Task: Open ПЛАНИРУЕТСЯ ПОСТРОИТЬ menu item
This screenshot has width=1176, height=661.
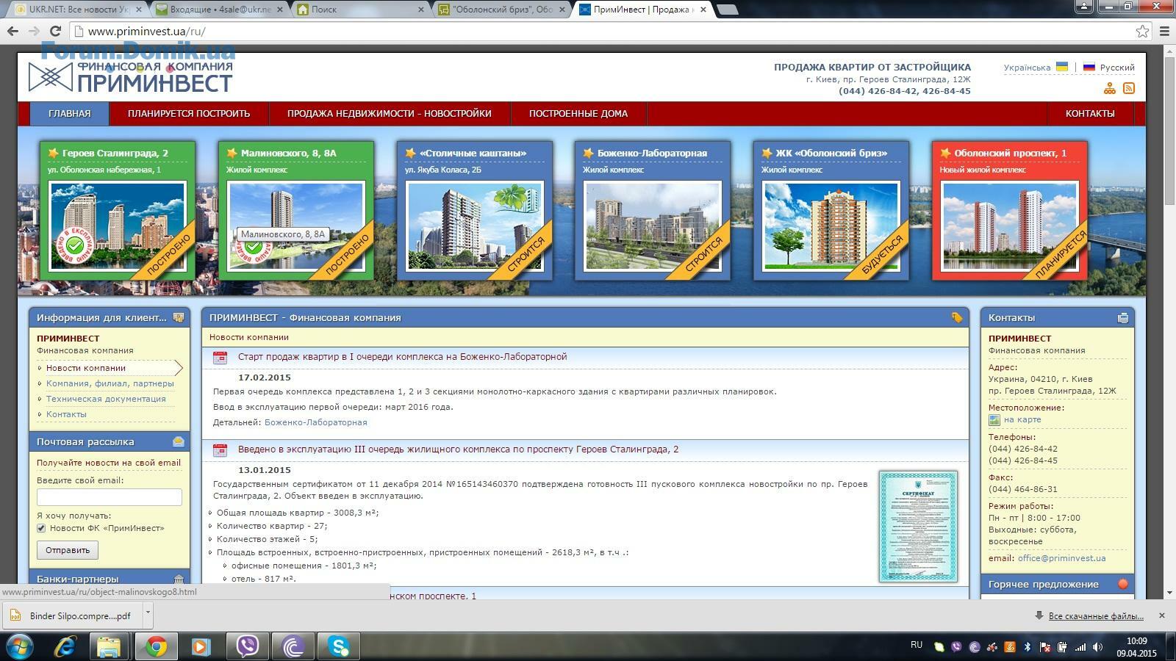Action: (189, 113)
